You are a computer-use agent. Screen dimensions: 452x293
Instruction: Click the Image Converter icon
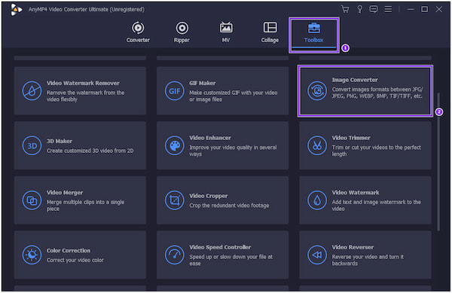click(317, 90)
